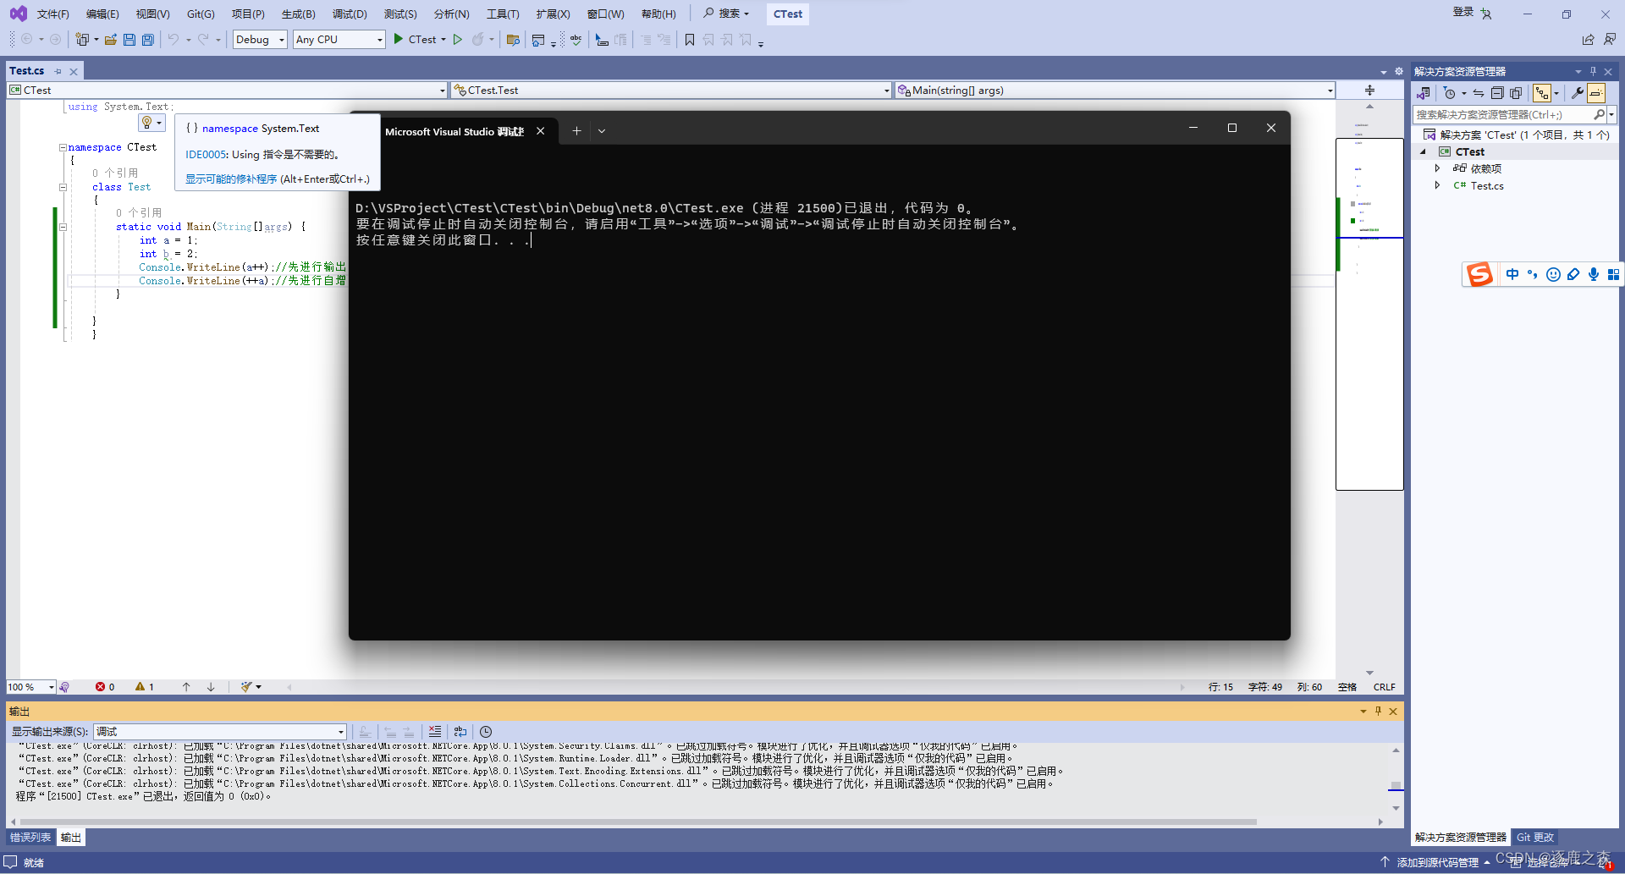This screenshot has width=1625, height=874.
Task: Expand the Test.cs tree node
Action: point(1437,185)
